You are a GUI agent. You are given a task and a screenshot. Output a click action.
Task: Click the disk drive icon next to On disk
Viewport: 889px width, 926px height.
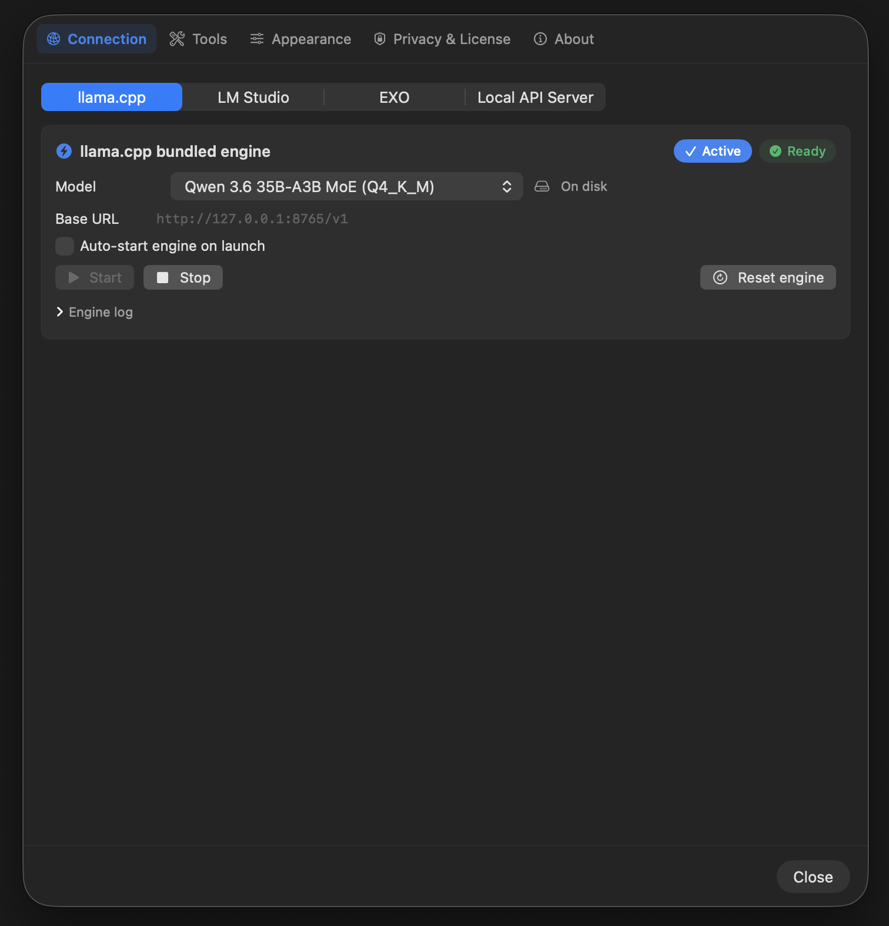(x=542, y=186)
